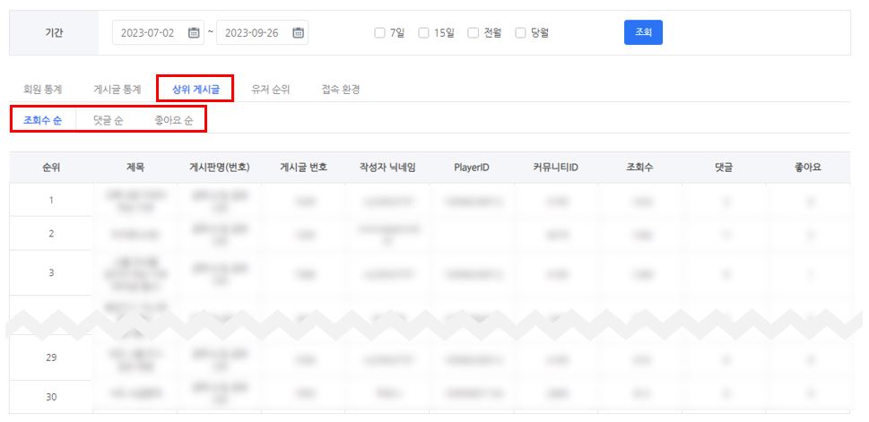This screenshot has width=869, height=422.
Task: Switch to the 상위 게시글 tab
Action: [196, 90]
